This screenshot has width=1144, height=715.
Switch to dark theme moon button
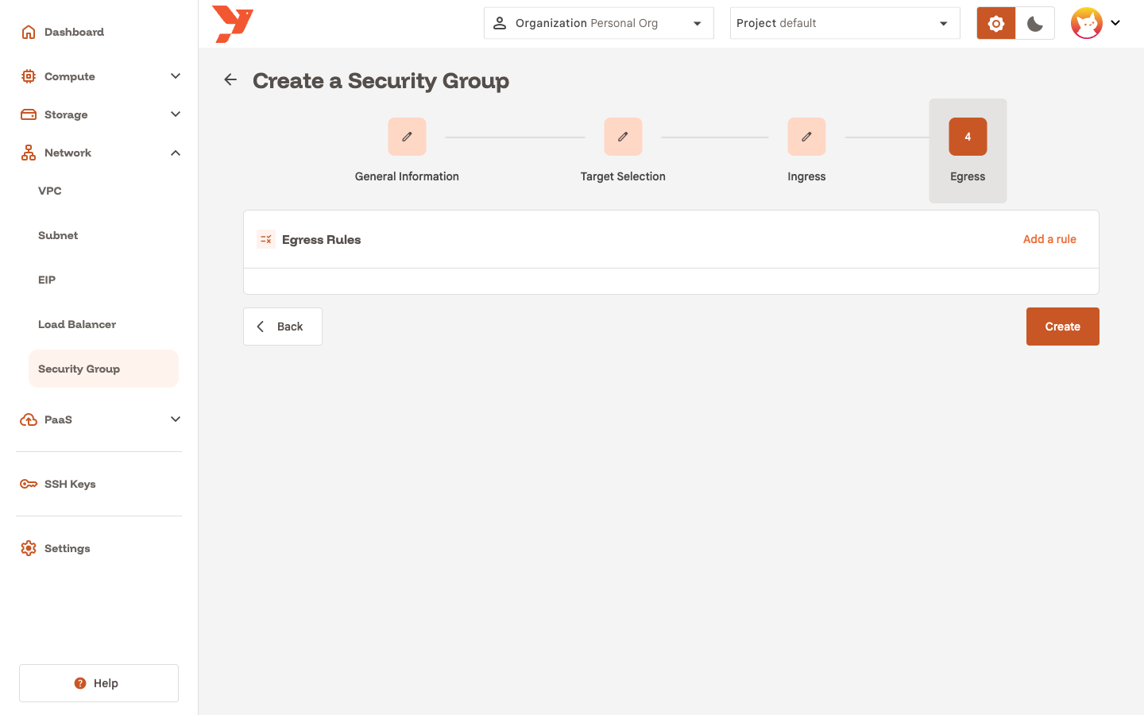coord(1035,23)
